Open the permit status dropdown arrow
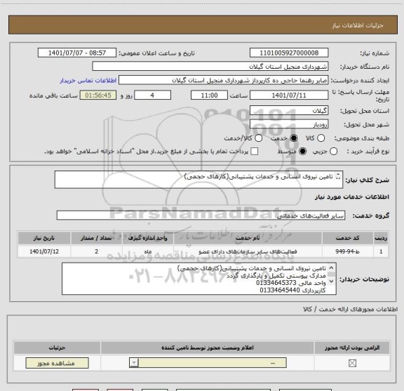This screenshot has height=391, width=404. pyautogui.click(x=134, y=363)
